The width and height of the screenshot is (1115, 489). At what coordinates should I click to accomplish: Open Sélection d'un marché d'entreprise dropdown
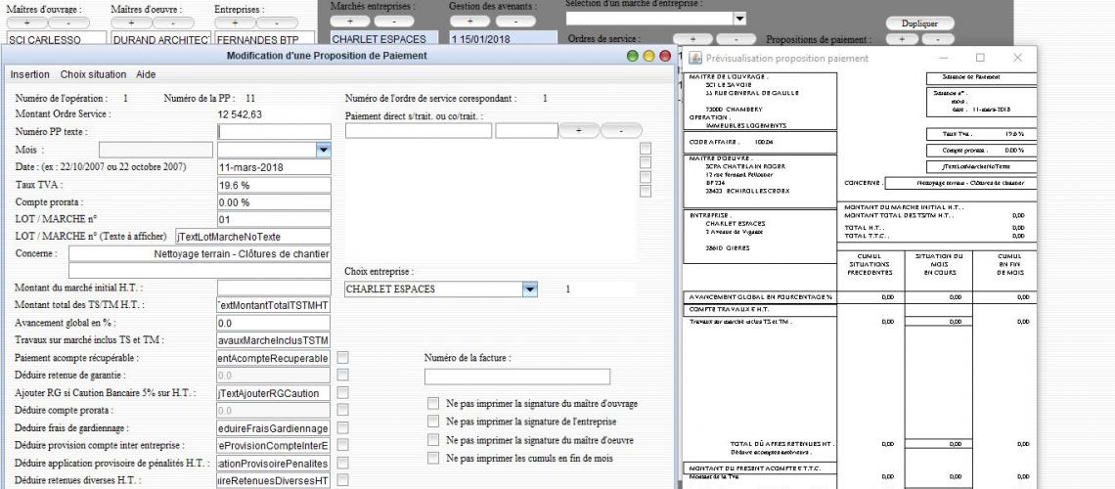click(739, 18)
